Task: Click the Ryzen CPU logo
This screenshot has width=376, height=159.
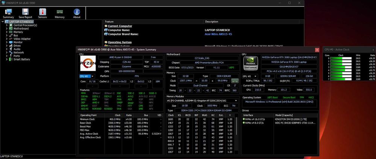Action: (88, 63)
